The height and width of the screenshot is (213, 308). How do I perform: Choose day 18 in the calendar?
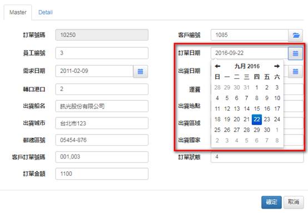point(217,119)
